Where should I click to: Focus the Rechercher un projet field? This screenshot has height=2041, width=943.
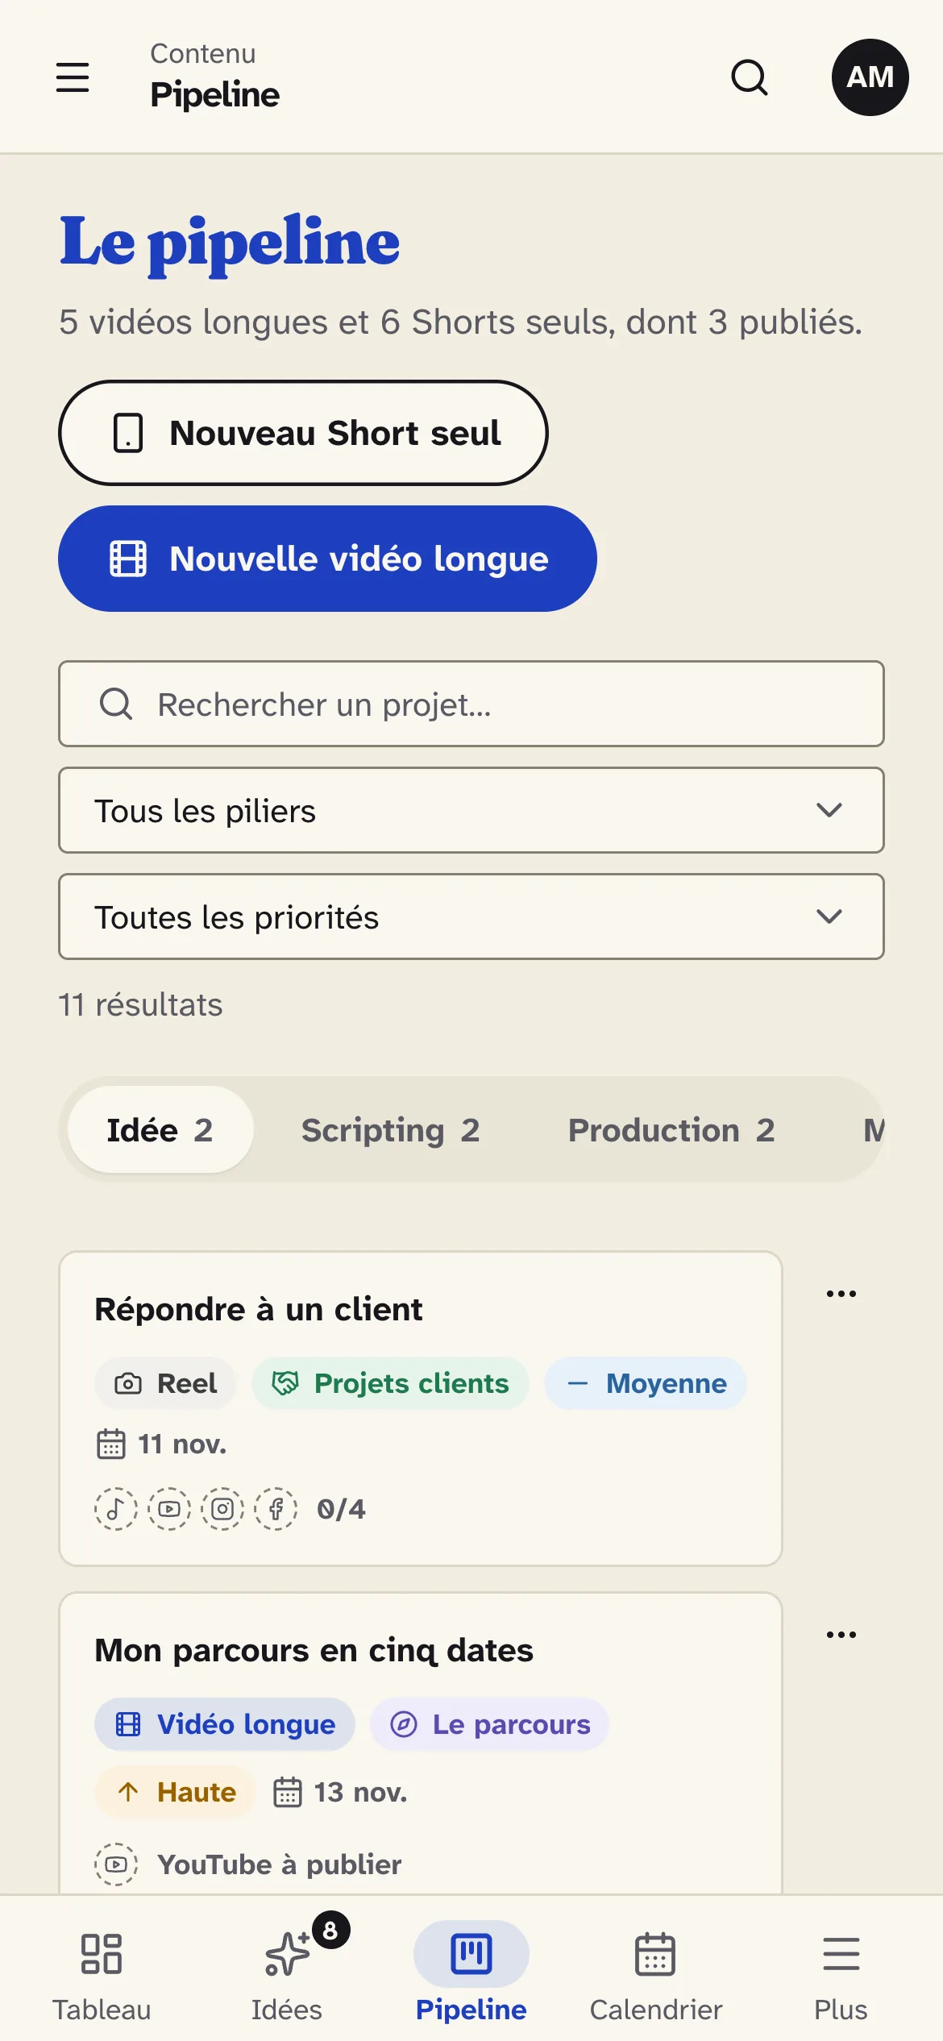pos(471,704)
